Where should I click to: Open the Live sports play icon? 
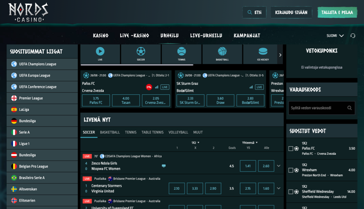(100, 51)
